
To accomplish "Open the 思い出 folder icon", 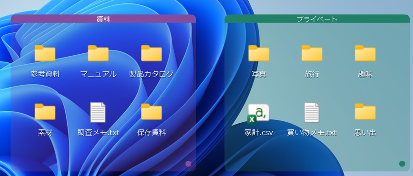I will [365, 112].
